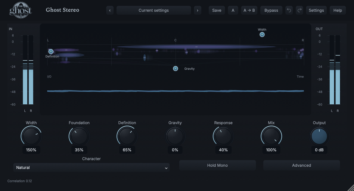Click the Response knob
354x191 pixels.
223,136
